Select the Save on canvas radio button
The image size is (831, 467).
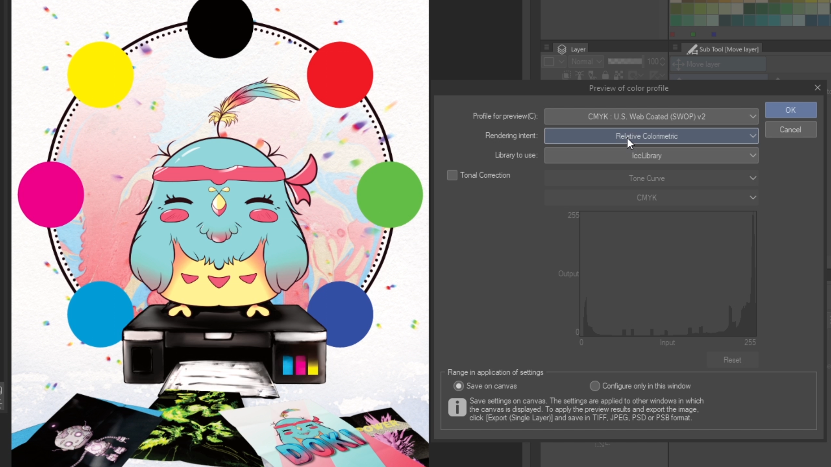[458, 386]
